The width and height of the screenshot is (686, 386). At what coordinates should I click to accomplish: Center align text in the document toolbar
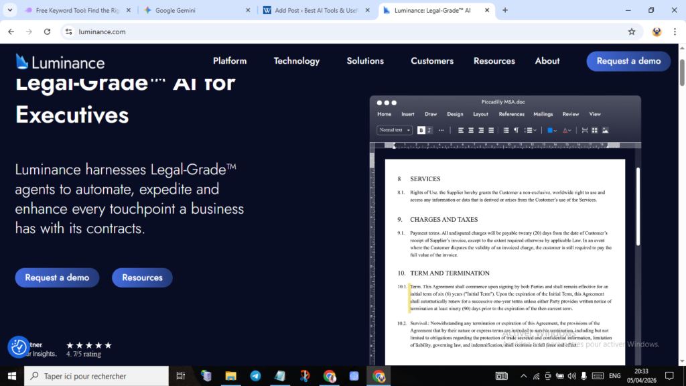point(471,130)
